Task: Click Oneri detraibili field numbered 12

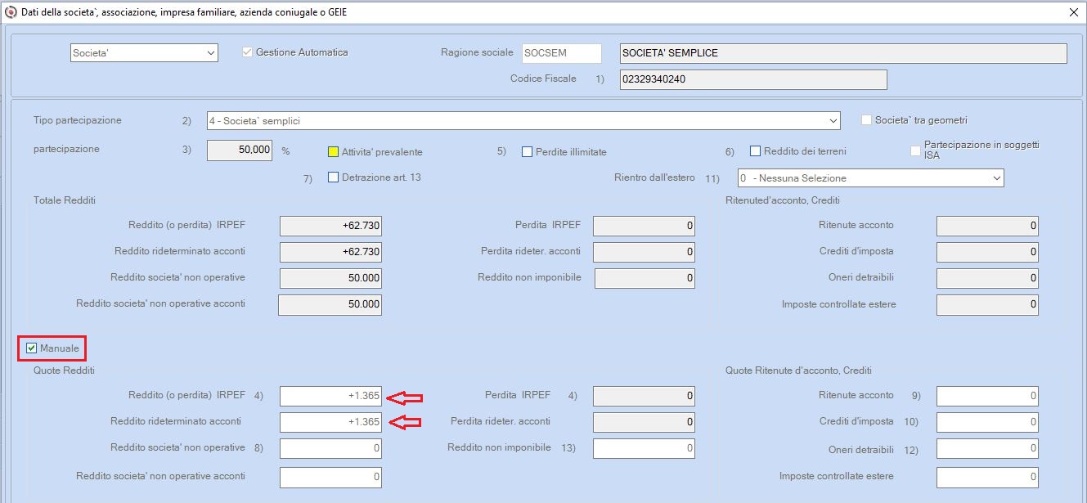Action: 987,450
